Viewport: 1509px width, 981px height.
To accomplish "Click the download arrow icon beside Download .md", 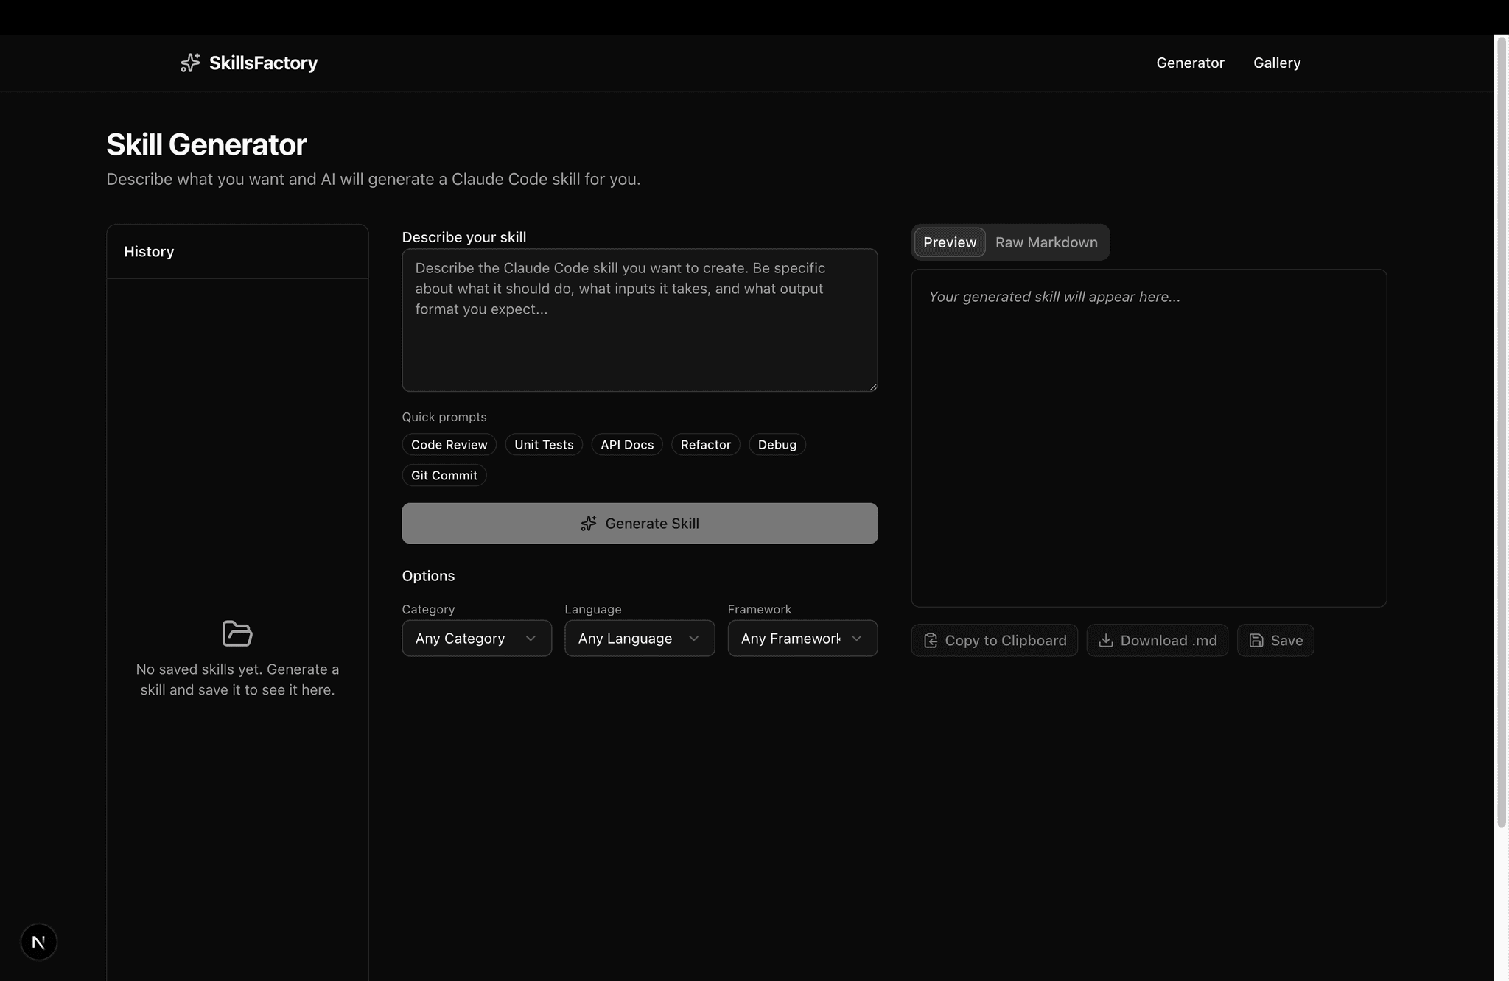I will [1106, 641].
